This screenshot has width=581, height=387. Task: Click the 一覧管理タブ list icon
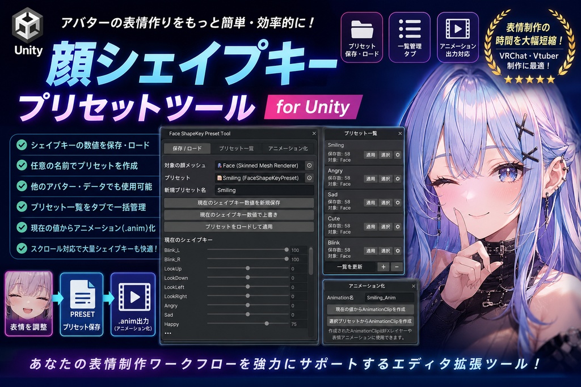pos(410,29)
